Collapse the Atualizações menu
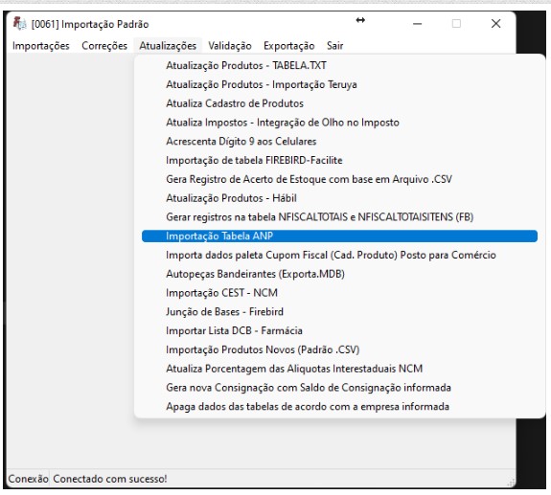Viewport: 551px width, 495px height. tap(168, 46)
